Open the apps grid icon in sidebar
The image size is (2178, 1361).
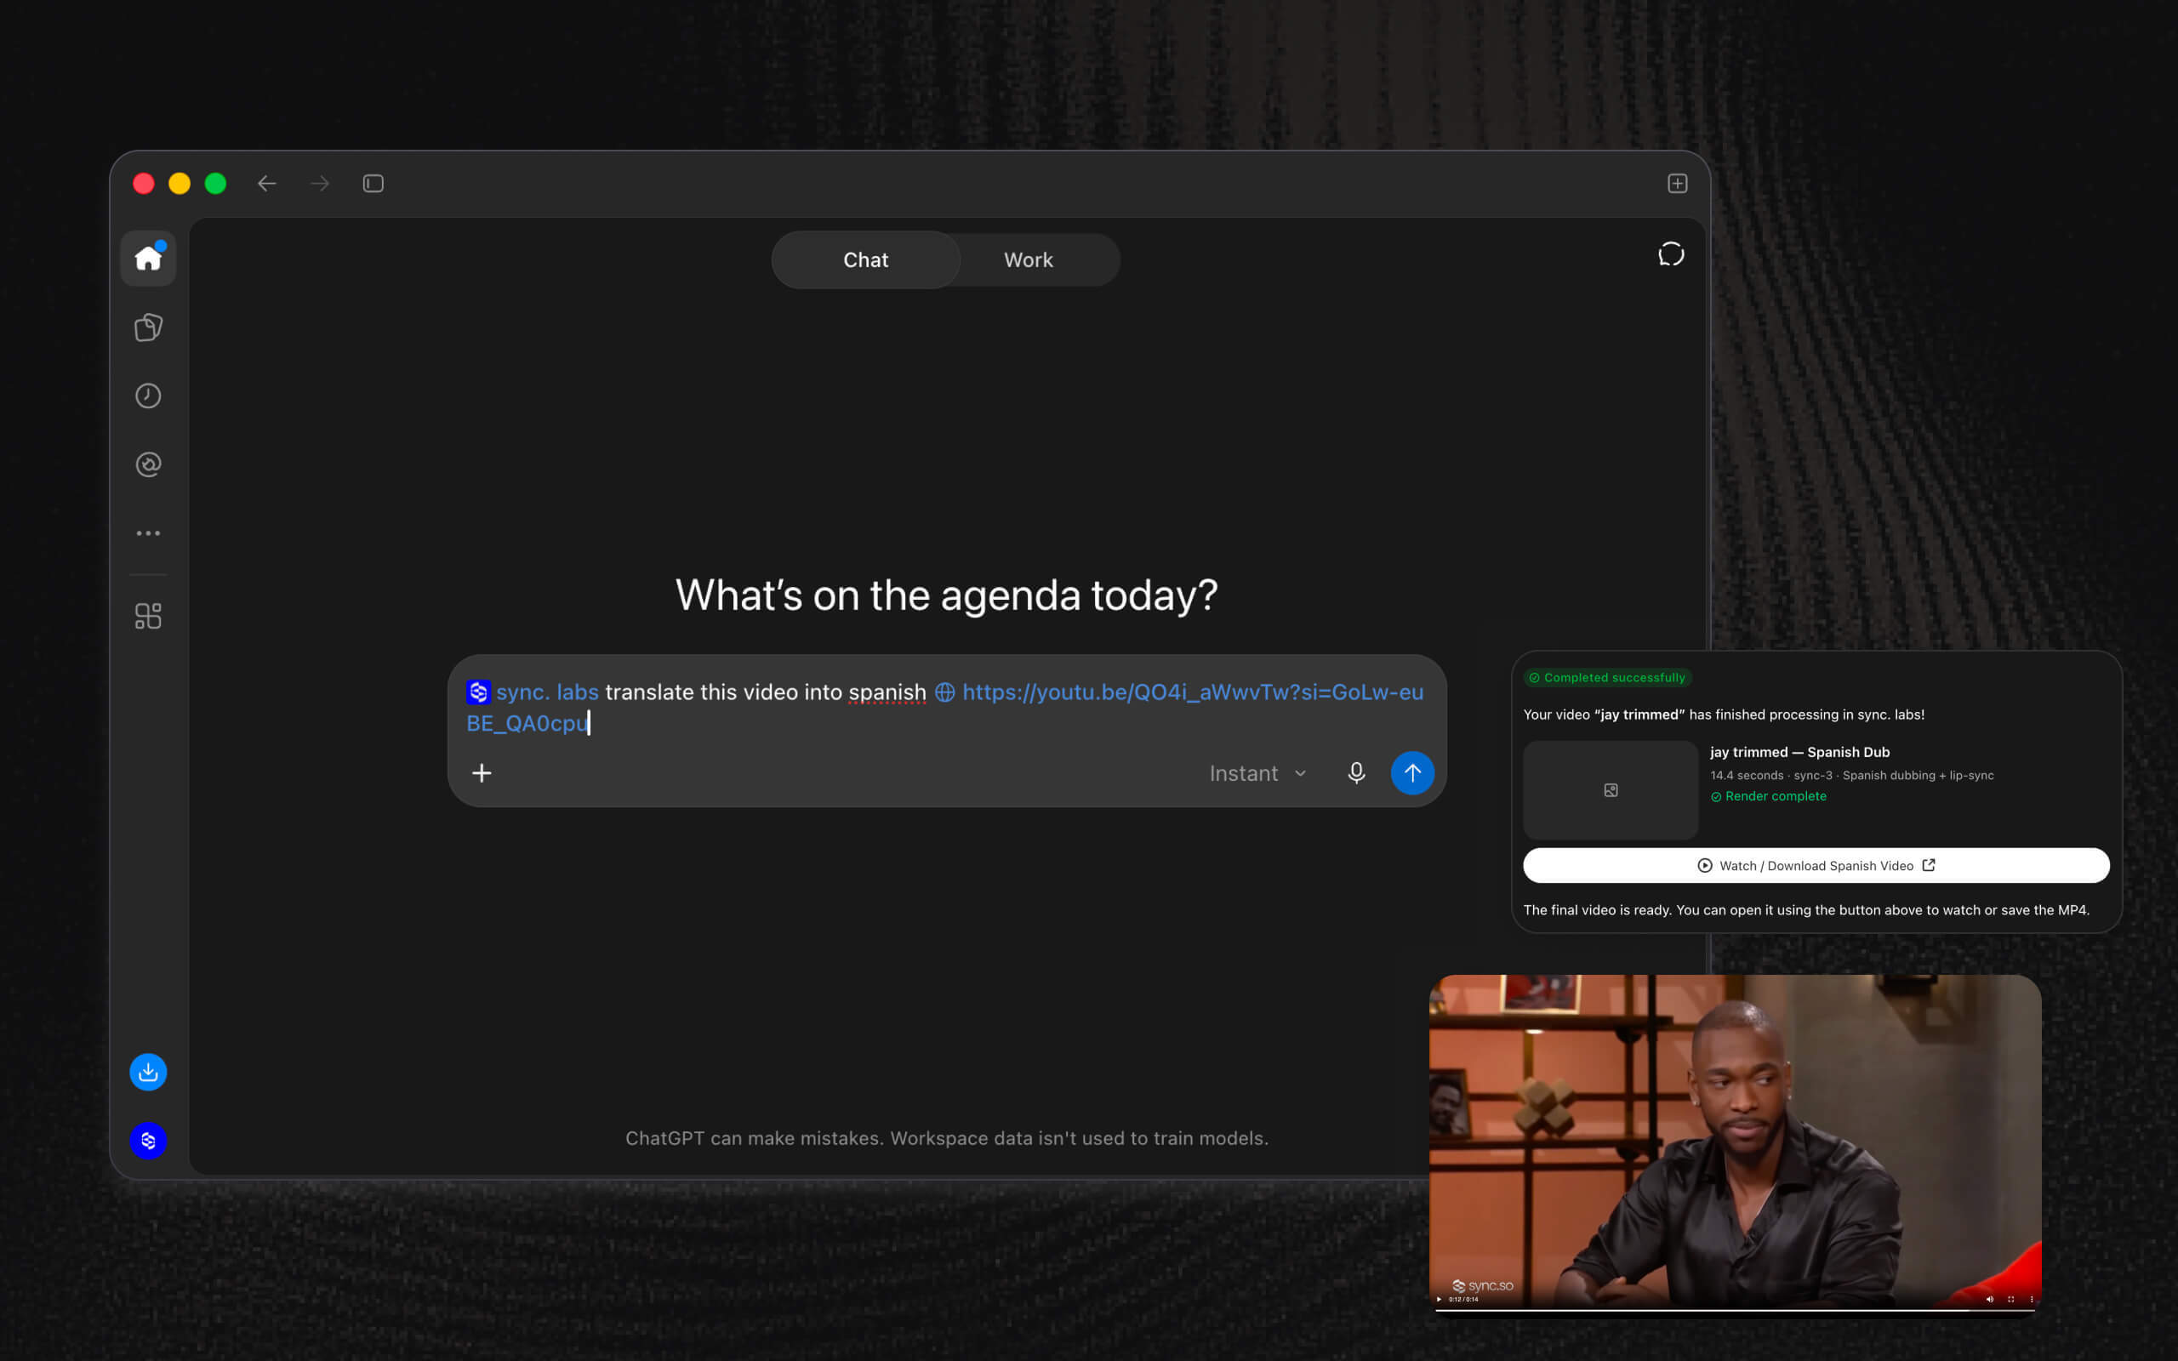(149, 617)
